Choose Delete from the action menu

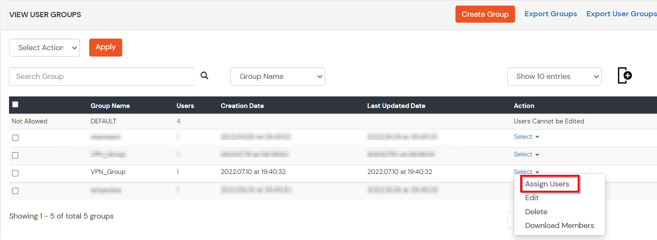[x=536, y=212]
